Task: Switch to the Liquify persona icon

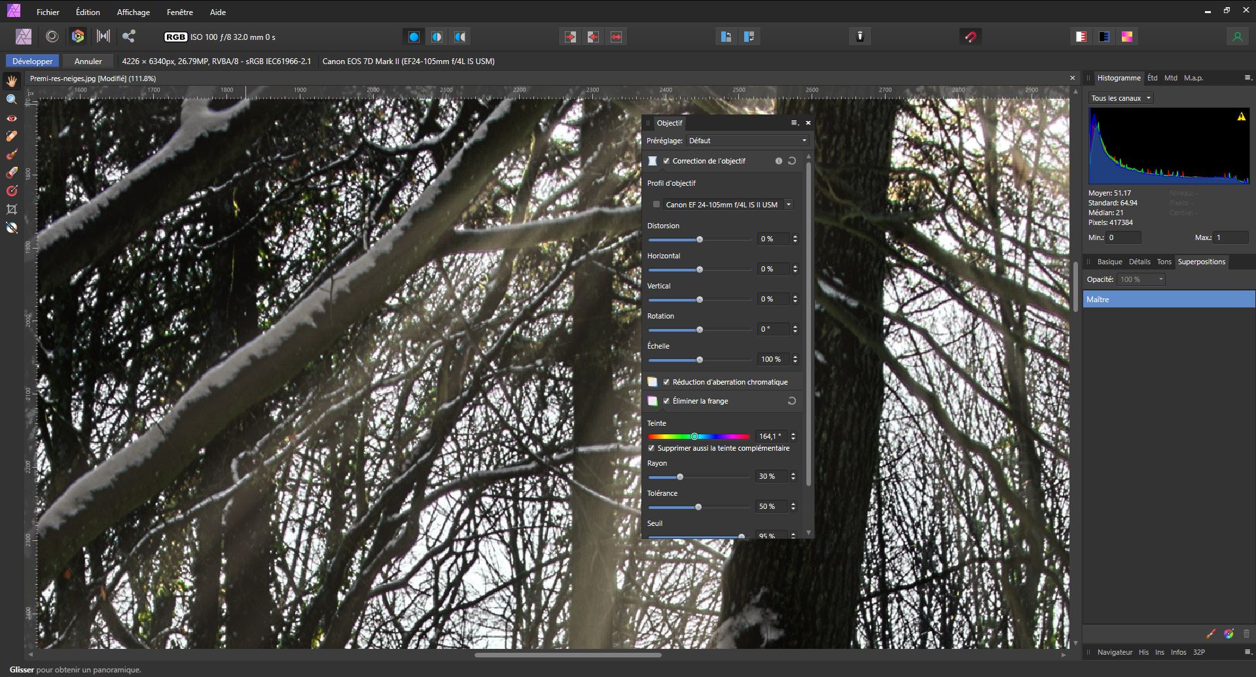Action: point(52,37)
